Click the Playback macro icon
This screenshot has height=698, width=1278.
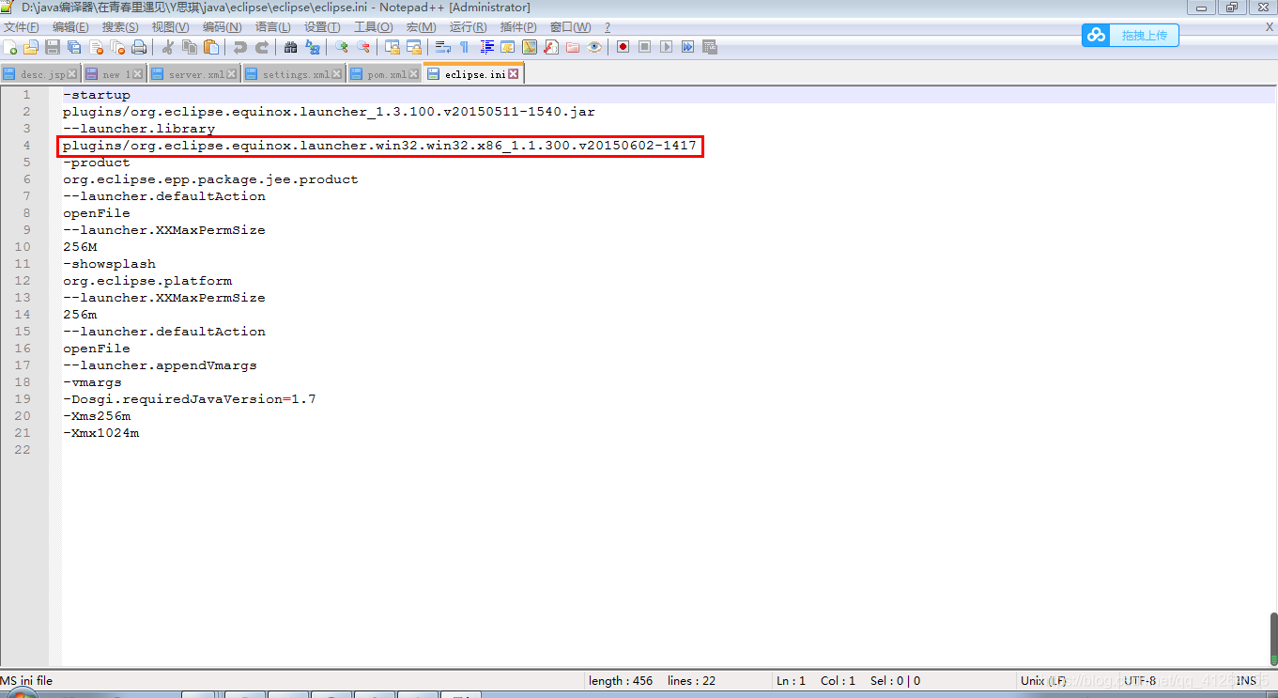[666, 47]
